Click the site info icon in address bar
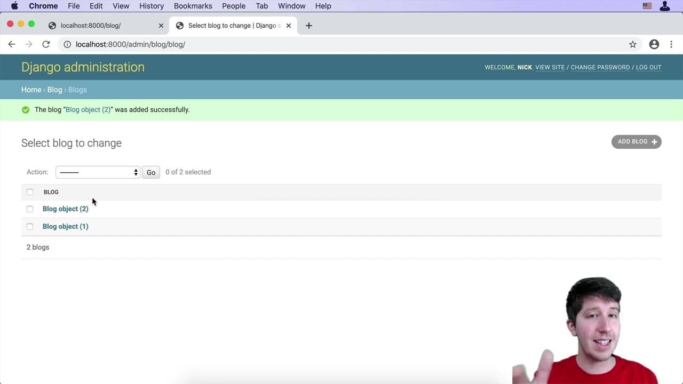Image resolution: width=683 pixels, height=384 pixels. [67, 44]
